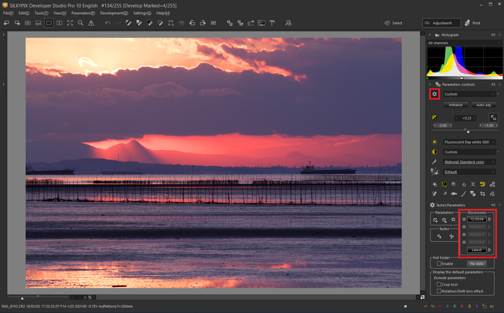Viewport: 504px width, 313px height.
Task: Open the View menu
Action: pos(60,13)
